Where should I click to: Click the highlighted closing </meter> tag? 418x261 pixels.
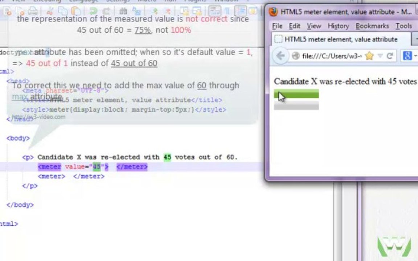click(x=132, y=167)
